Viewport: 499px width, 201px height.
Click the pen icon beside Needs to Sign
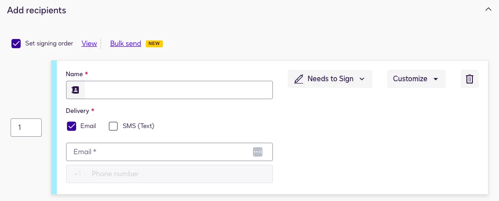(299, 78)
